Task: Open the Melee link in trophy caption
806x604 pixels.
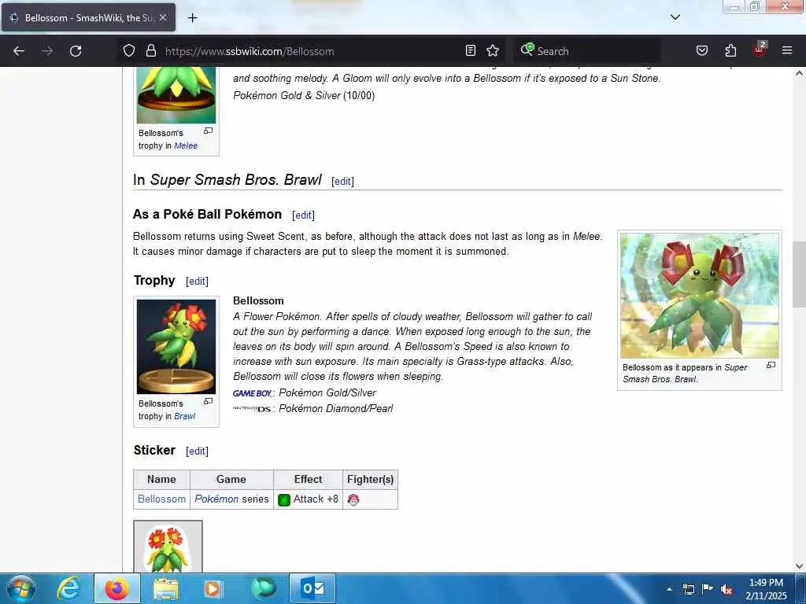Action: 186,145
